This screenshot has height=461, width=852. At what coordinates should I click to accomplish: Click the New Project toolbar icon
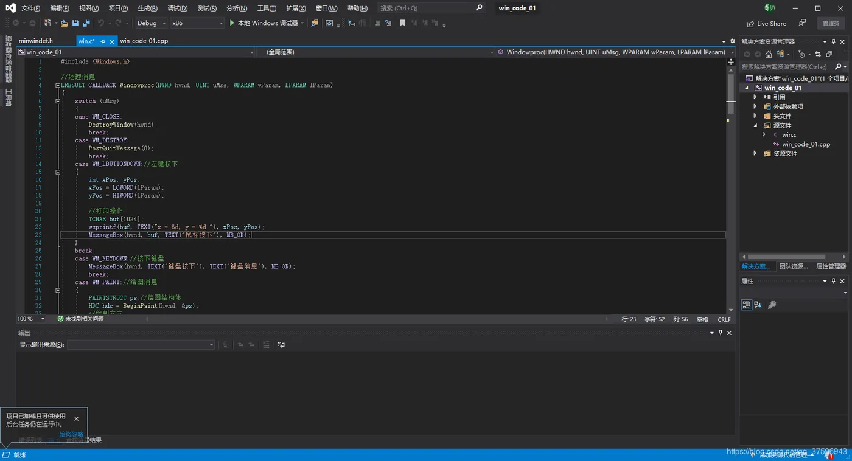[48, 23]
